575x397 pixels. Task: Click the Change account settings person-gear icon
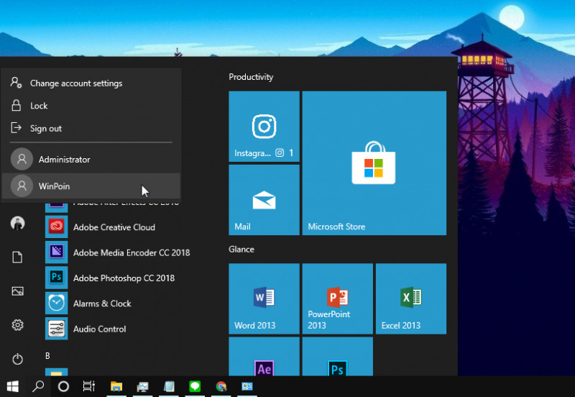click(16, 83)
